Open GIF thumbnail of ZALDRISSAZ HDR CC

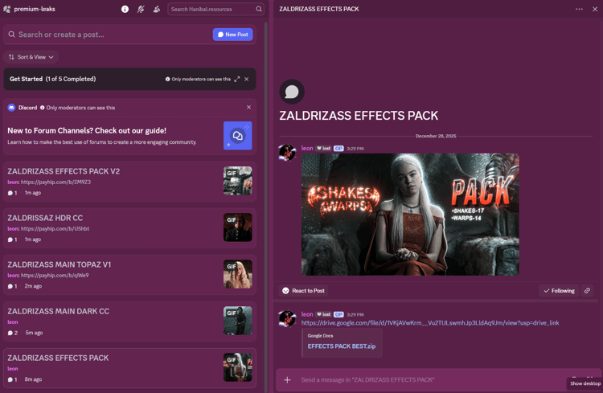coord(238,227)
